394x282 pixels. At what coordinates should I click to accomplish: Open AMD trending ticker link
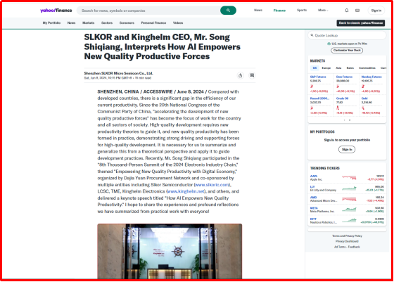click(x=313, y=198)
